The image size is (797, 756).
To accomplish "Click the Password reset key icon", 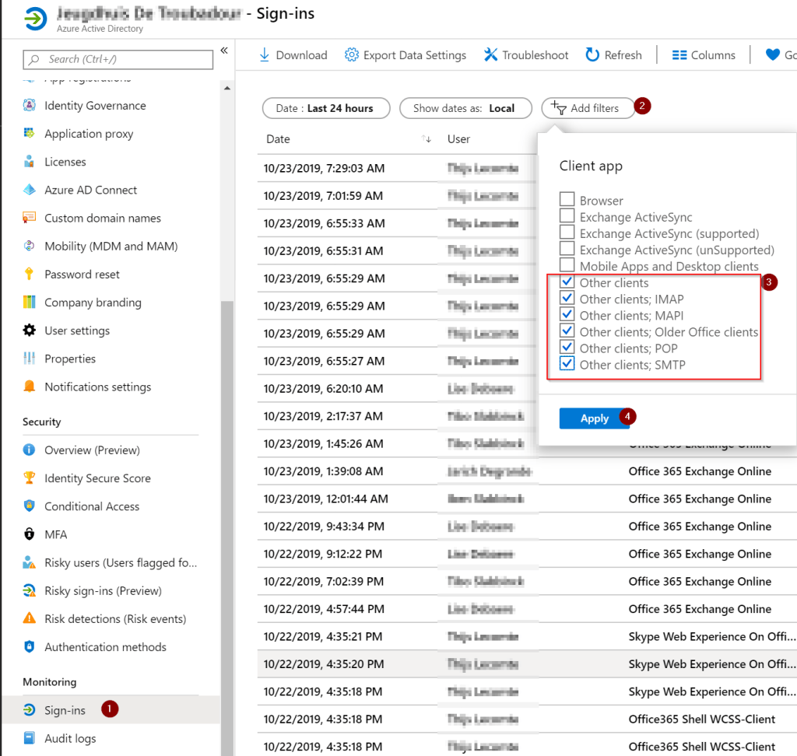I will (x=30, y=274).
